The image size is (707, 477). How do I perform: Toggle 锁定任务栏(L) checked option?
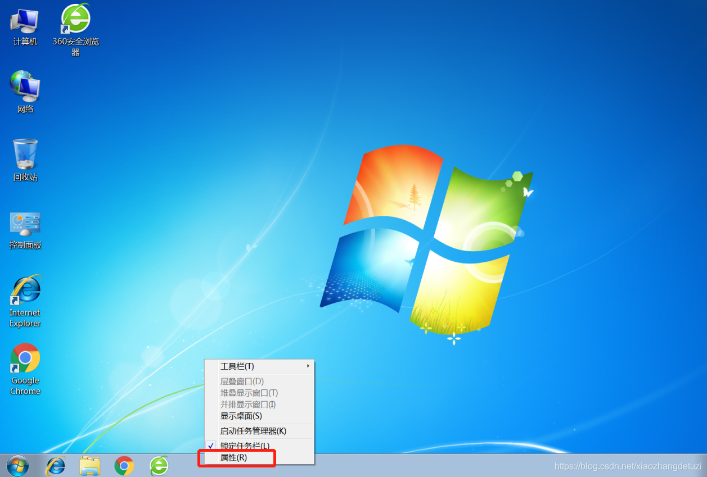tap(259, 446)
